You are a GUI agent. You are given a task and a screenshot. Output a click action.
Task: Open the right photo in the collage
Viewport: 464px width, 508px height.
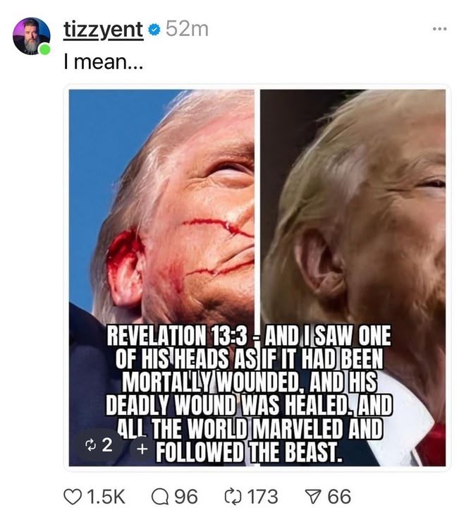[353, 278]
